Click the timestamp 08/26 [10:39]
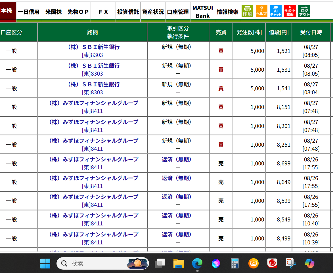Screen dimensions: 333x273 [311, 238]
